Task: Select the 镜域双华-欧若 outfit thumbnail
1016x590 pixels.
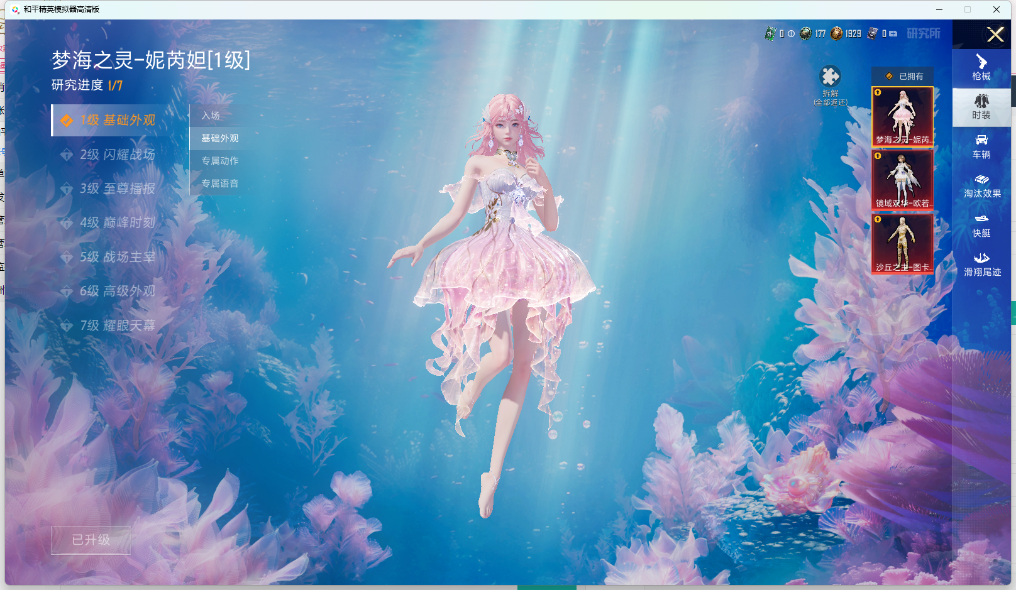Action: point(902,179)
